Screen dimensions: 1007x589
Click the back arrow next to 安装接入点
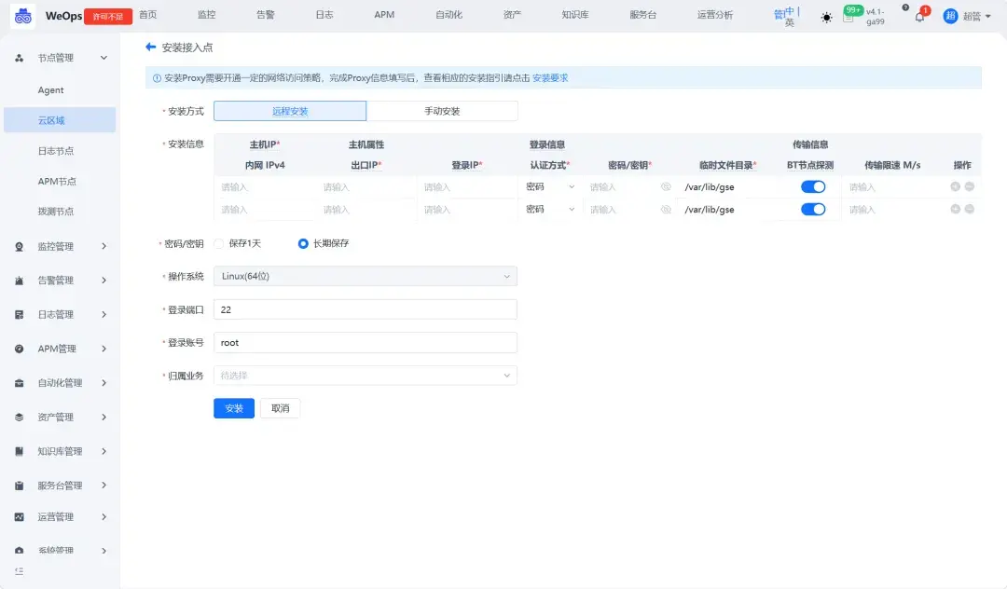click(x=151, y=47)
